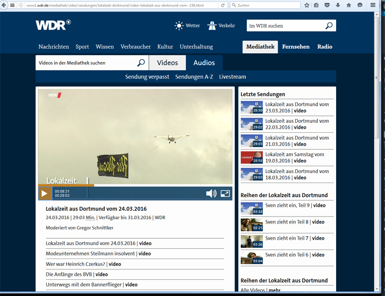Open Modeunternehmen Steilmann insolvent video

[x=98, y=254]
